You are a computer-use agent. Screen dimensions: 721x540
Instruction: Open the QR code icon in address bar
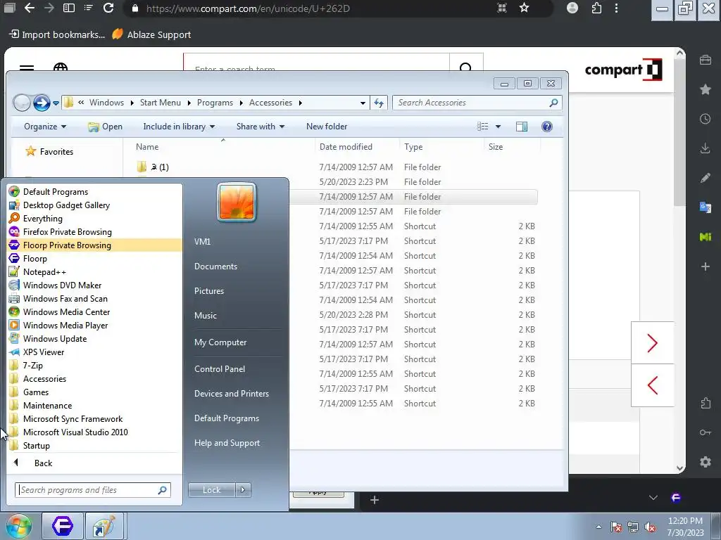501,8
